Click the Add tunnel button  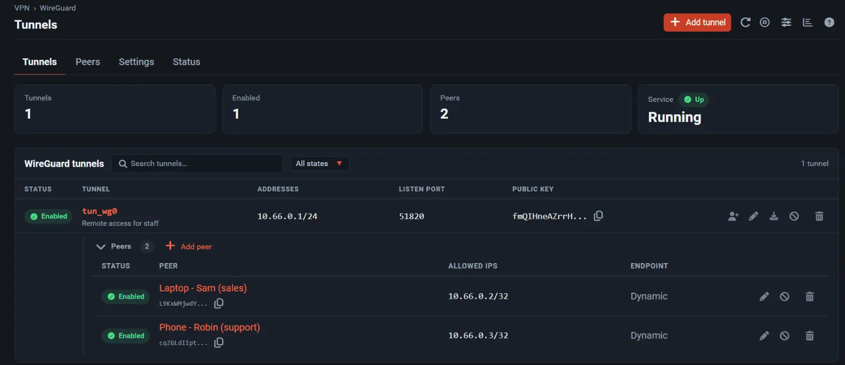pos(697,23)
